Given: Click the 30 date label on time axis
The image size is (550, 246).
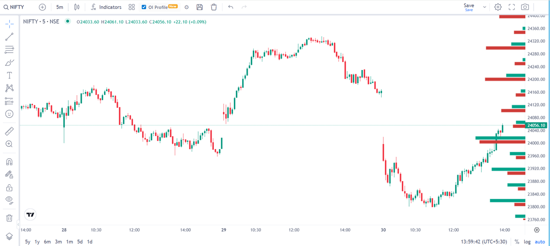Looking at the screenshot, I should (383, 230).
